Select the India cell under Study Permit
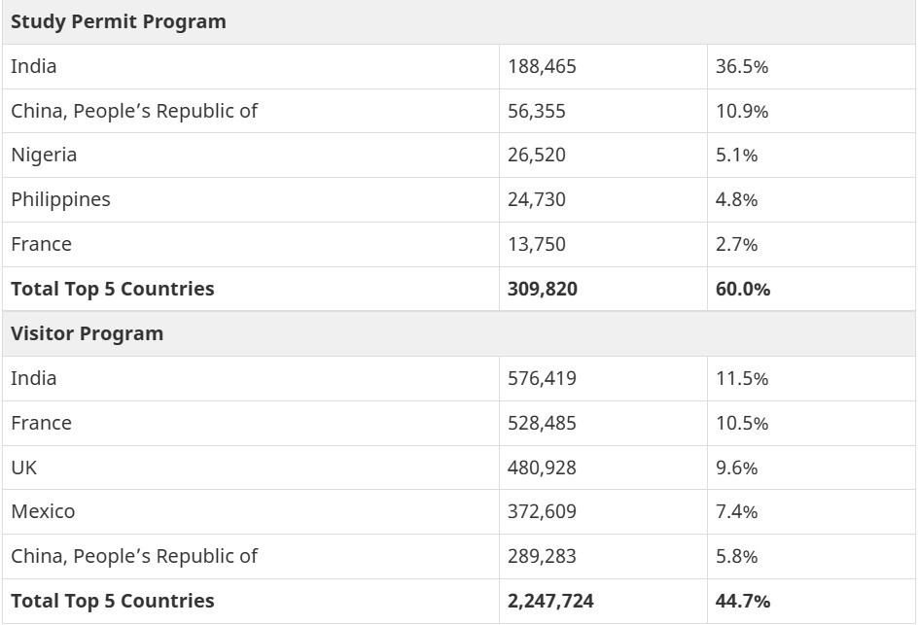 (34, 66)
